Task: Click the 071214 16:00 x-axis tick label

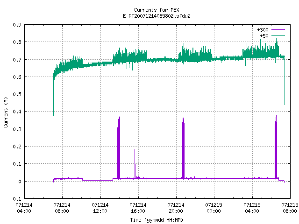Action: 138,208
